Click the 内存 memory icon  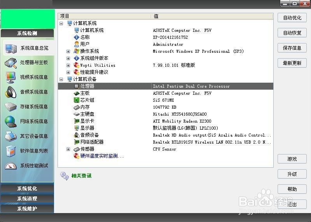[x=76, y=107]
